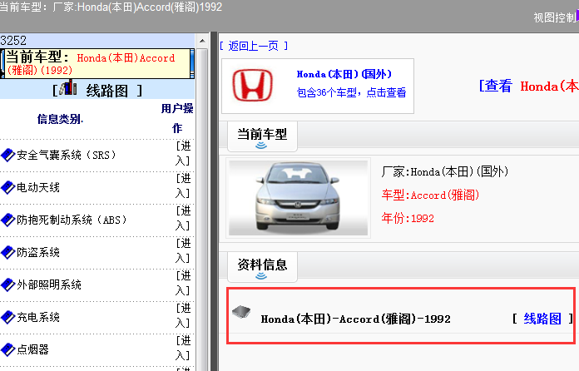Click the Honda(本田)-Accord(雅阁)-1992 entry text
Screen dimensions: 579x371
[x=355, y=319]
